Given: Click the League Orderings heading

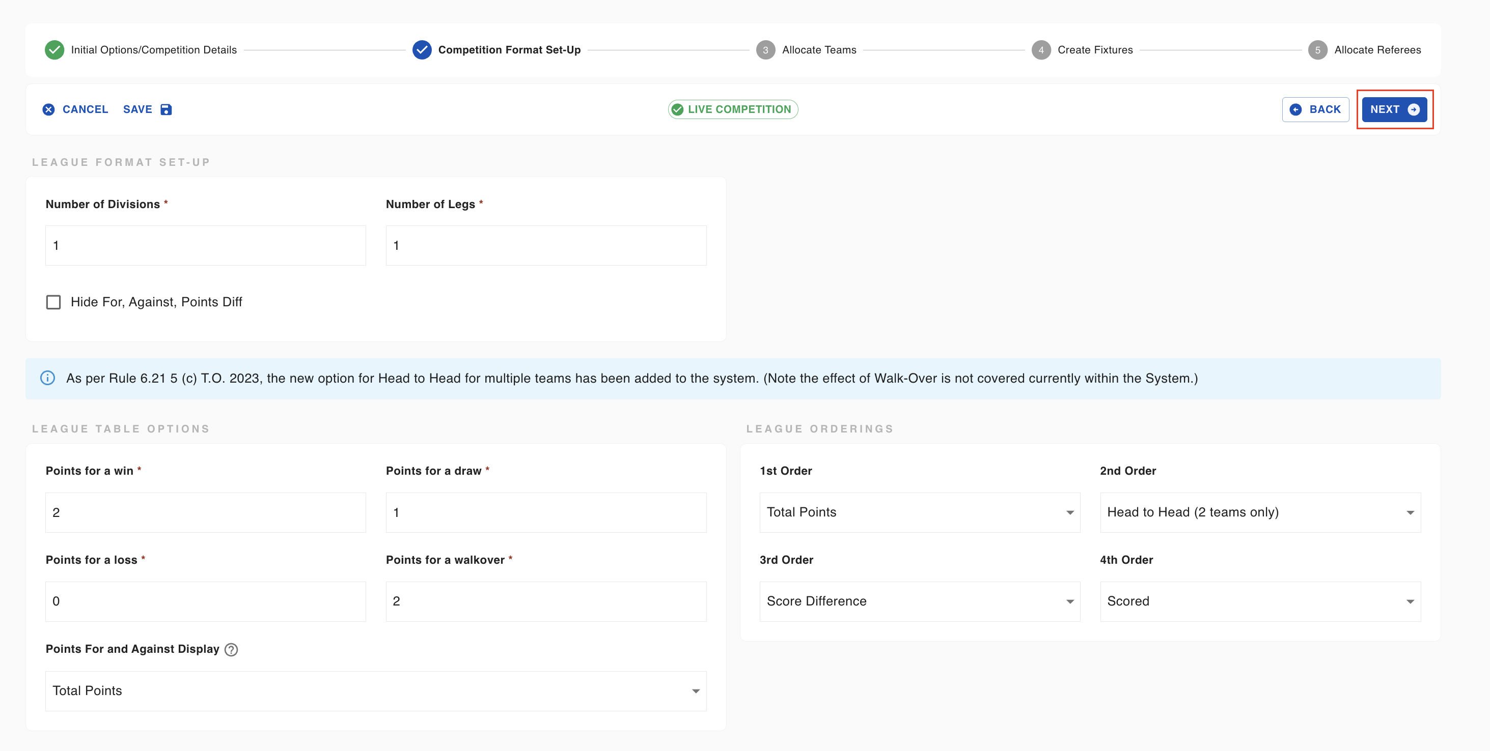Looking at the screenshot, I should pos(820,429).
